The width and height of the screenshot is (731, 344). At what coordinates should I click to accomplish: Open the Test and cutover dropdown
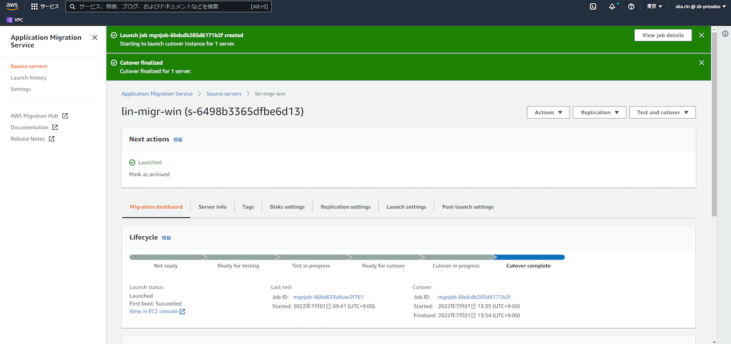click(x=662, y=113)
